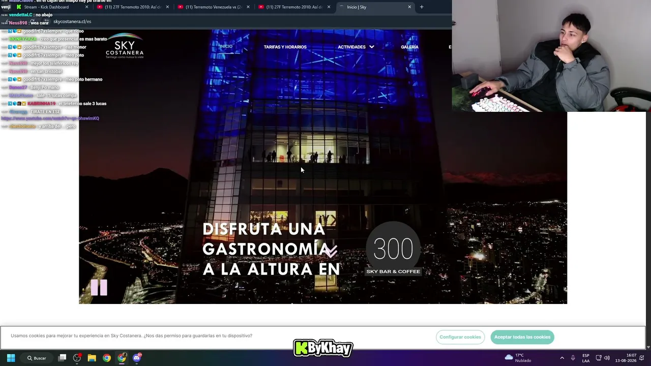Click Configurar cookies
The height and width of the screenshot is (366, 651).
[x=460, y=337]
